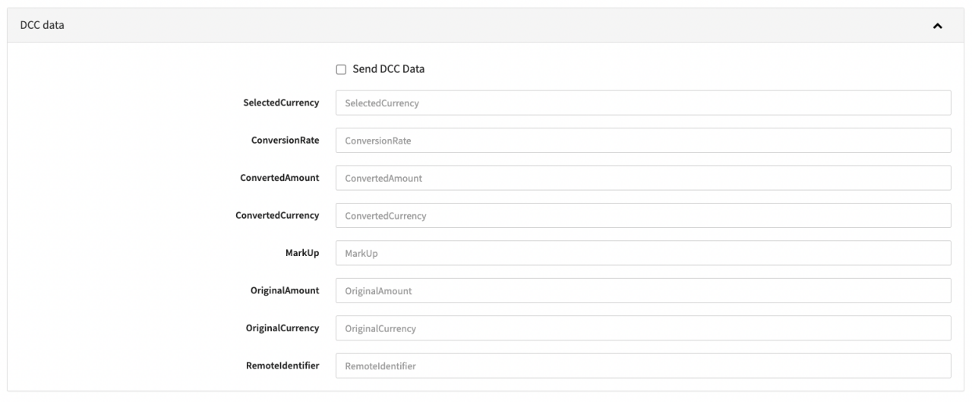Click the bold ConvertedAmount field label
The height and width of the screenshot is (402, 972).
[279, 178]
